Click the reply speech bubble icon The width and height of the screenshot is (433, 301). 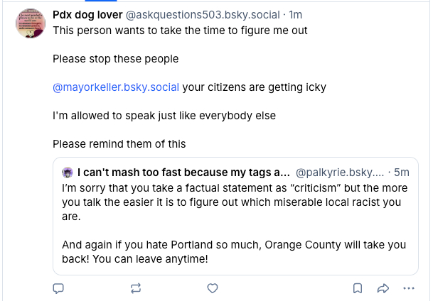(59, 288)
